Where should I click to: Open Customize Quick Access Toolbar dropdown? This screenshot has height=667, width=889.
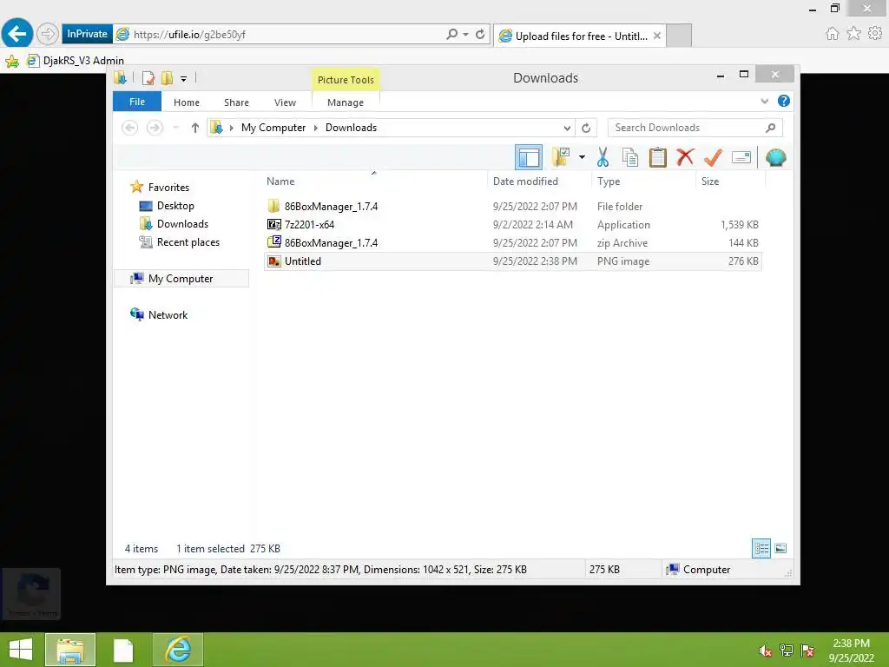pos(184,79)
